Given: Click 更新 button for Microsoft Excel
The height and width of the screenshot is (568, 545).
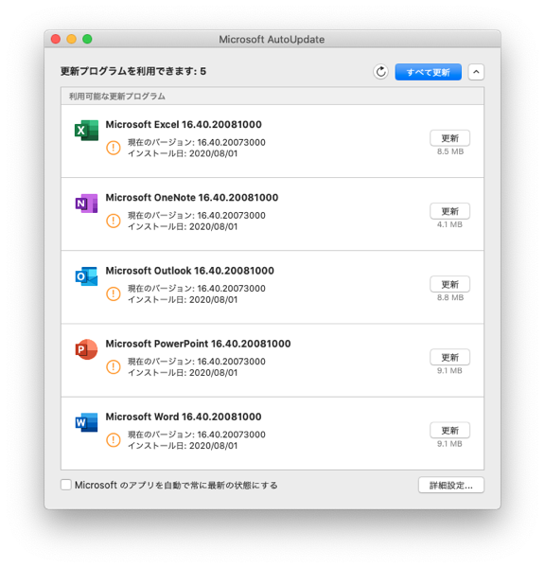Looking at the screenshot, I should (x=449, y=138).
